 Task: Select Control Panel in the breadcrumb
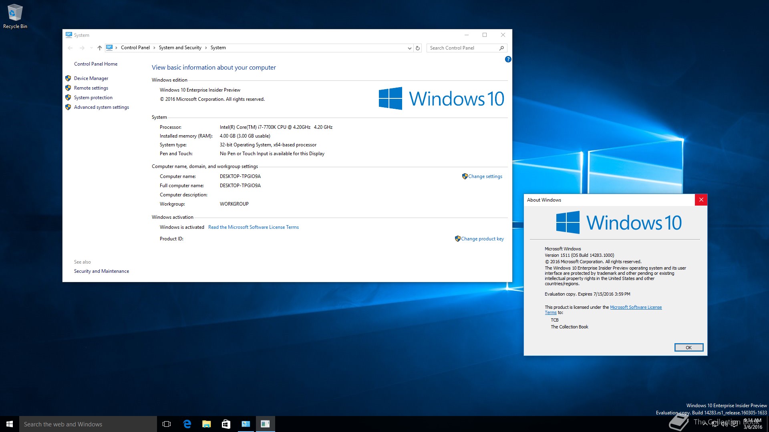(135, 48)
